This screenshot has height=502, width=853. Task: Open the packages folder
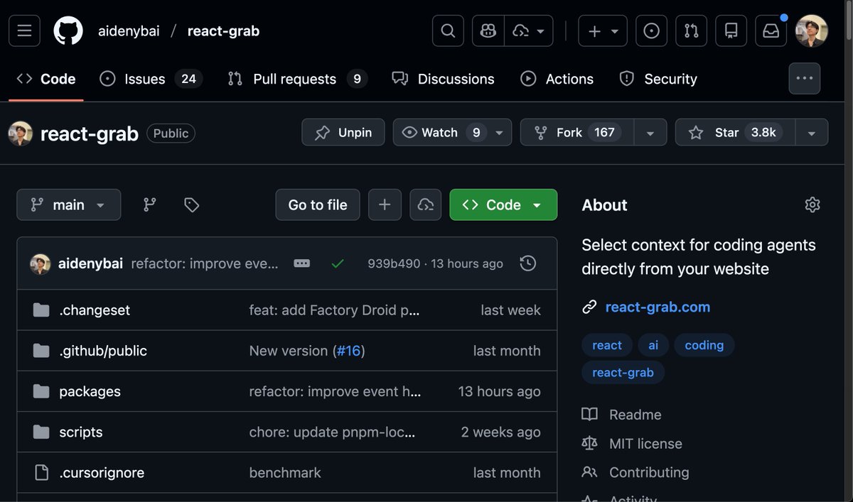click(90, 391)
